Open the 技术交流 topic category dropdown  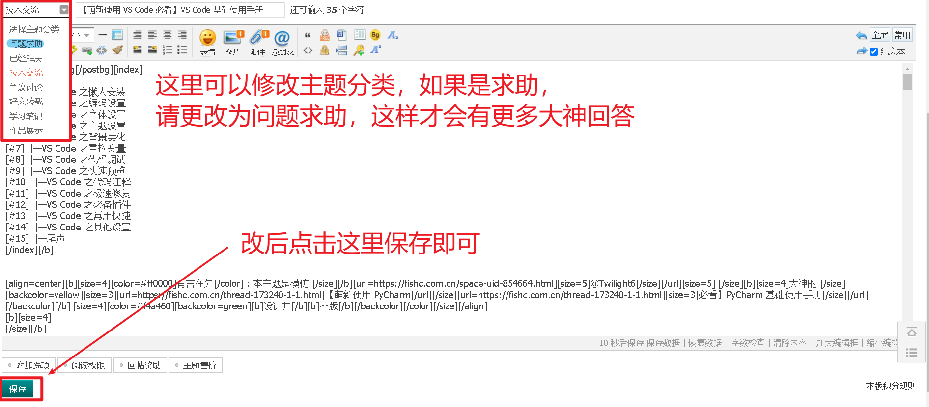coord(37,10)
